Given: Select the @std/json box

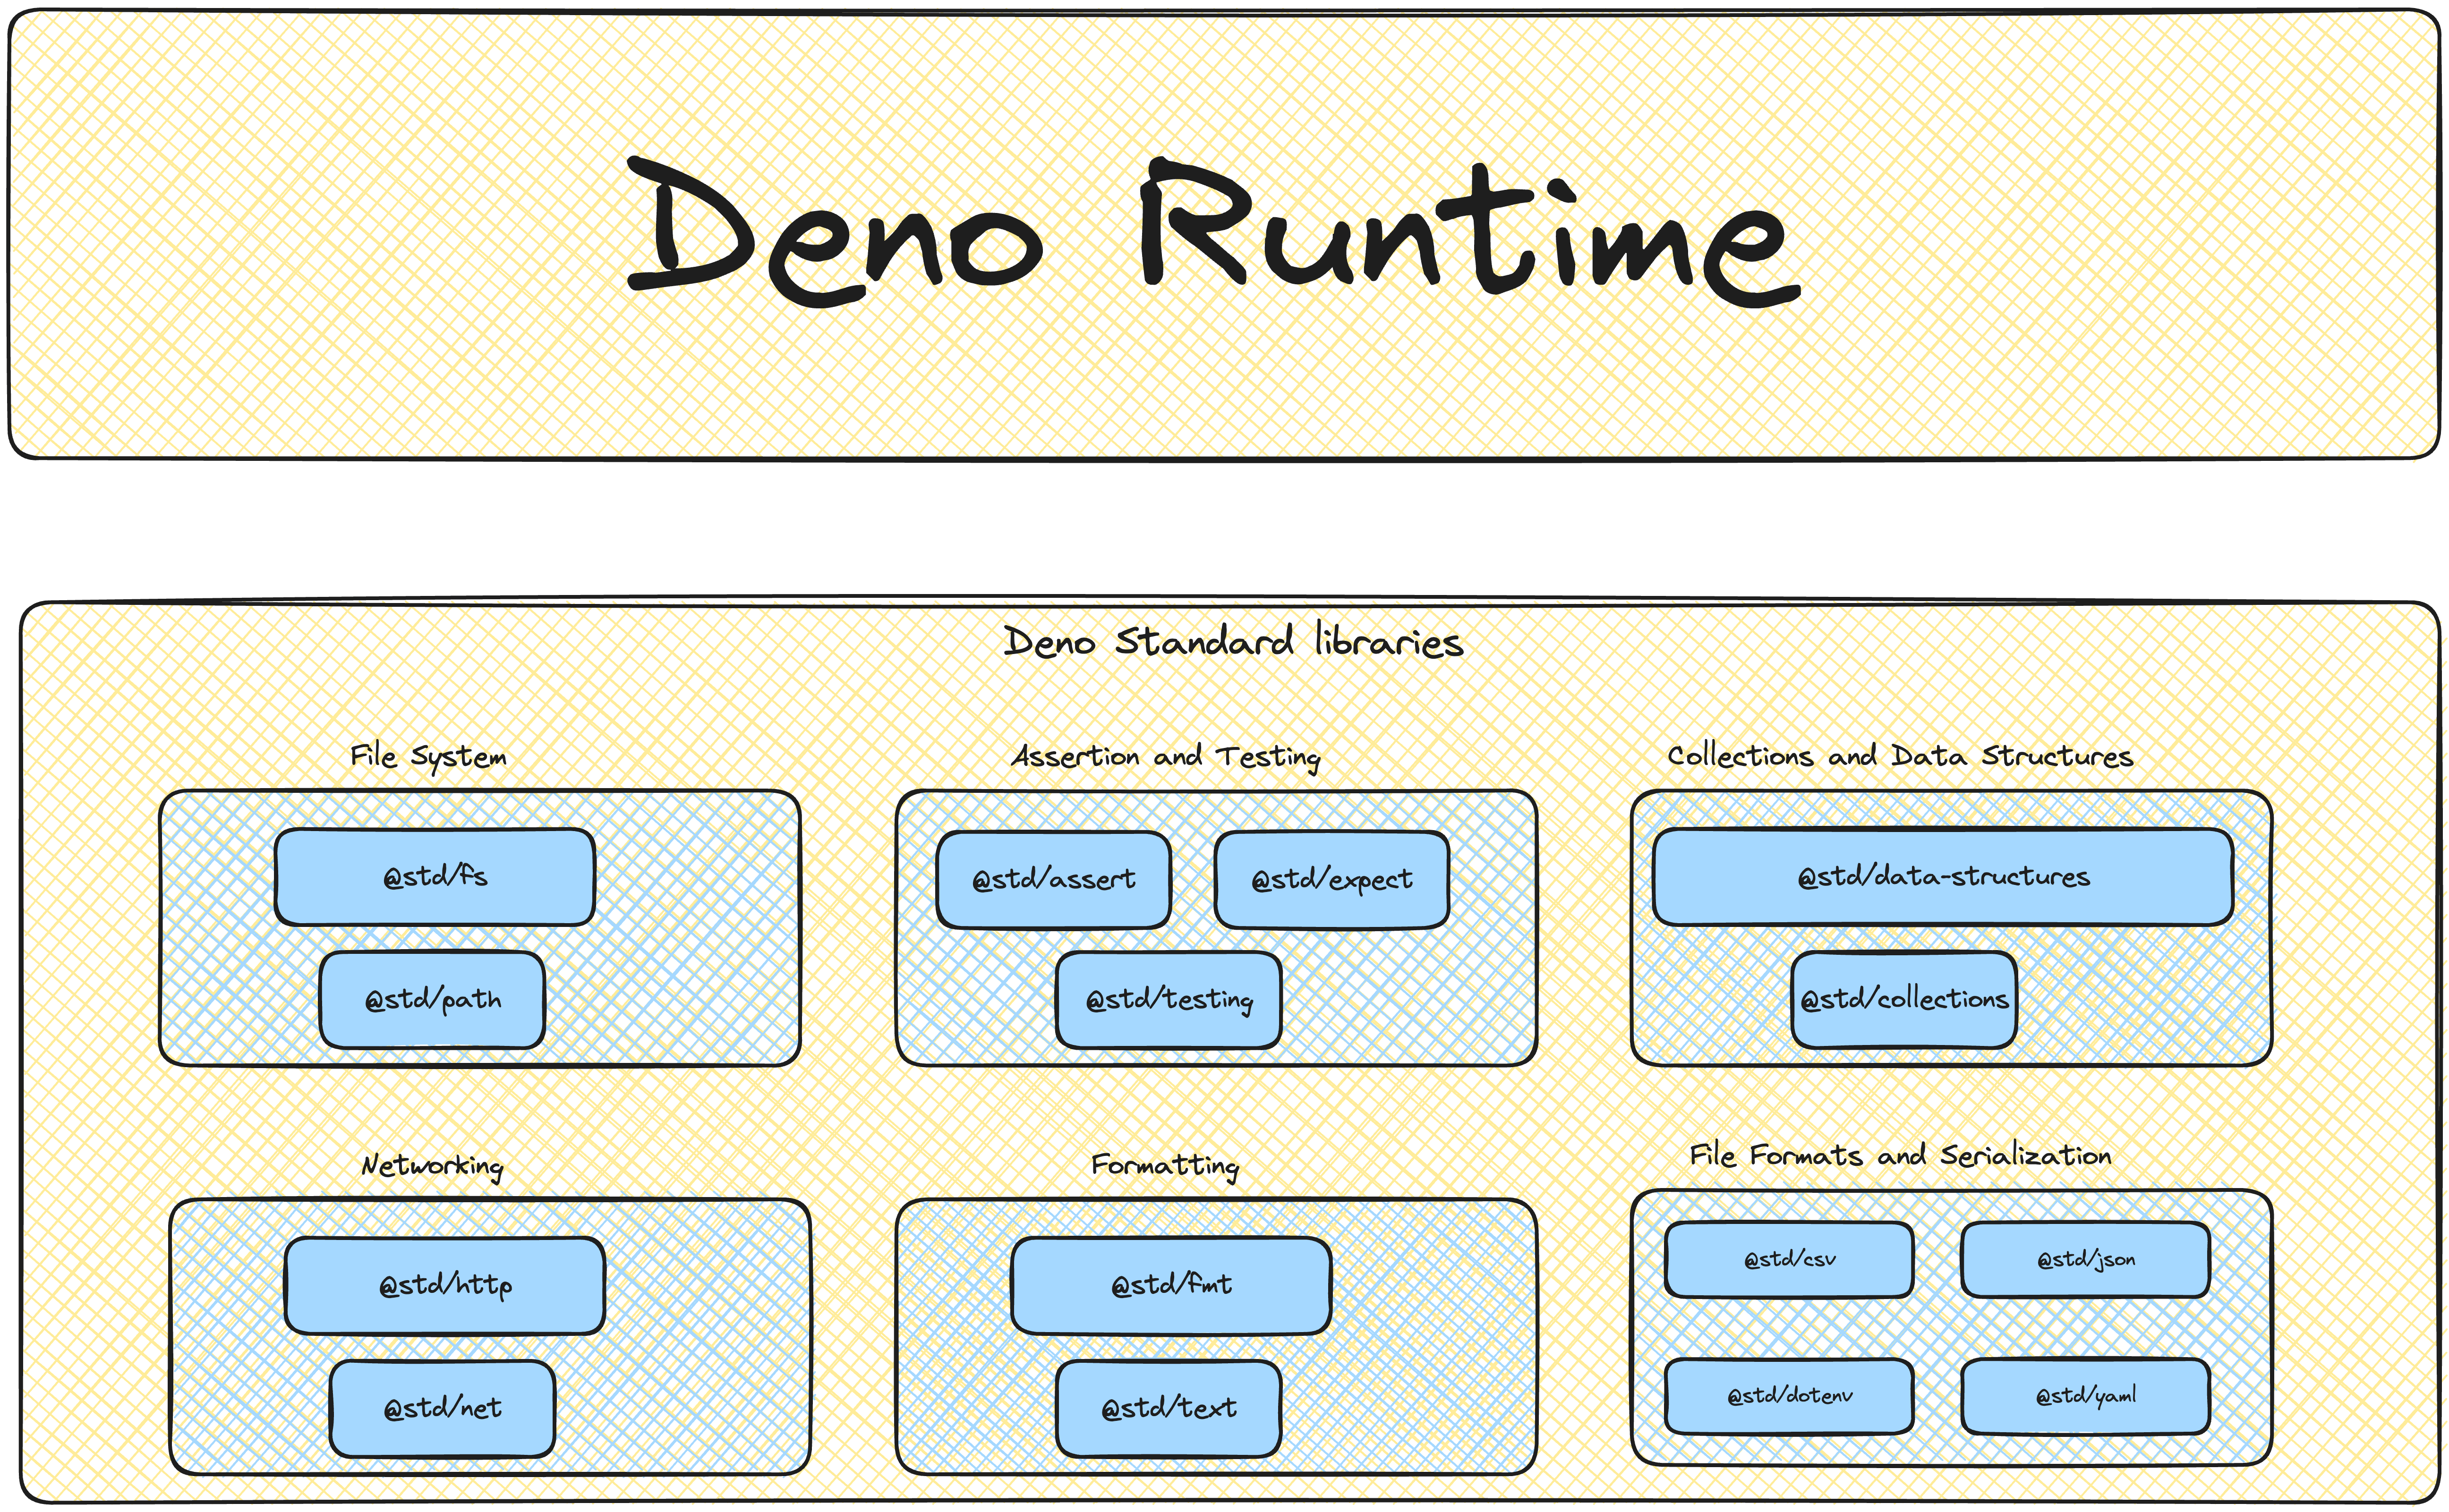Looking at the screenshot, I should tap(2085, 1260).
